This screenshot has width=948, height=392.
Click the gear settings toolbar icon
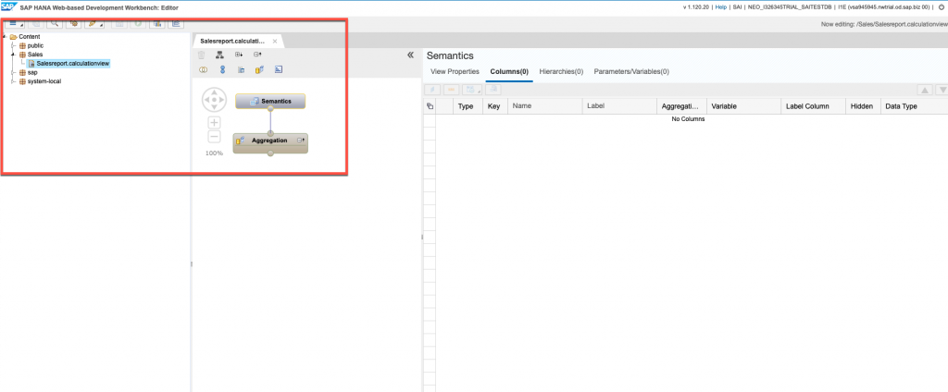[x=74, y=23]
